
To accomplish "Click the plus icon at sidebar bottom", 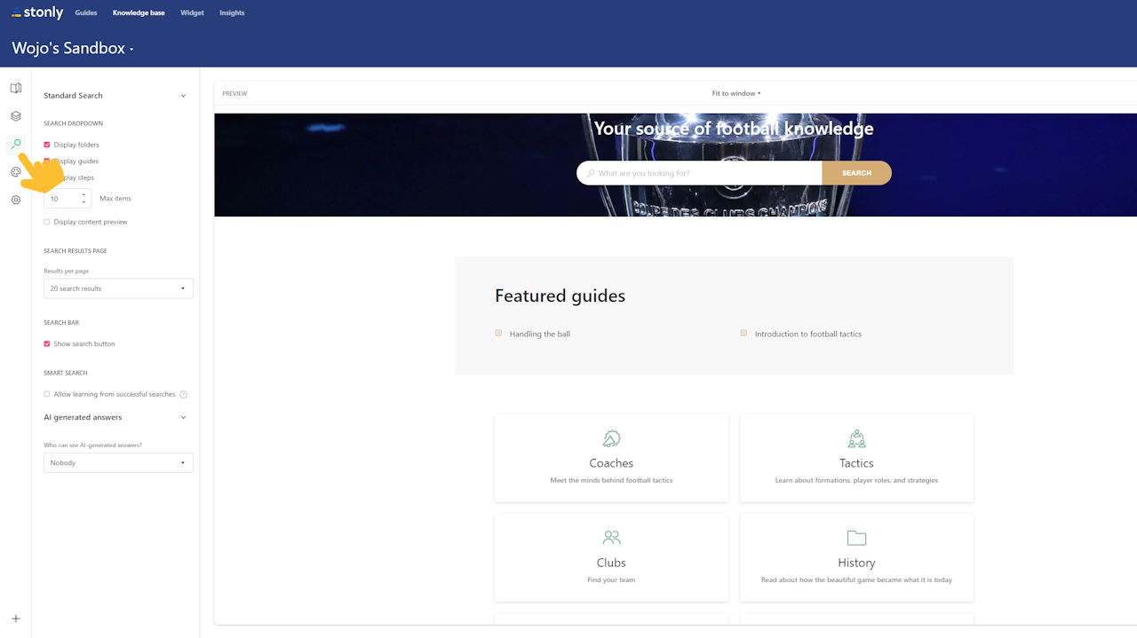I will pyautogui.click(x=15, y=618).
